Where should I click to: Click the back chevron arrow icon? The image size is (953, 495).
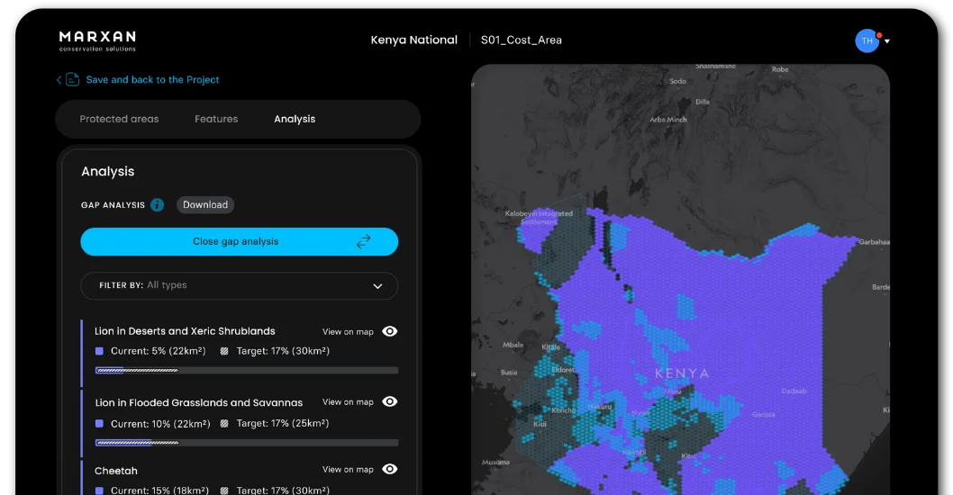59,79
